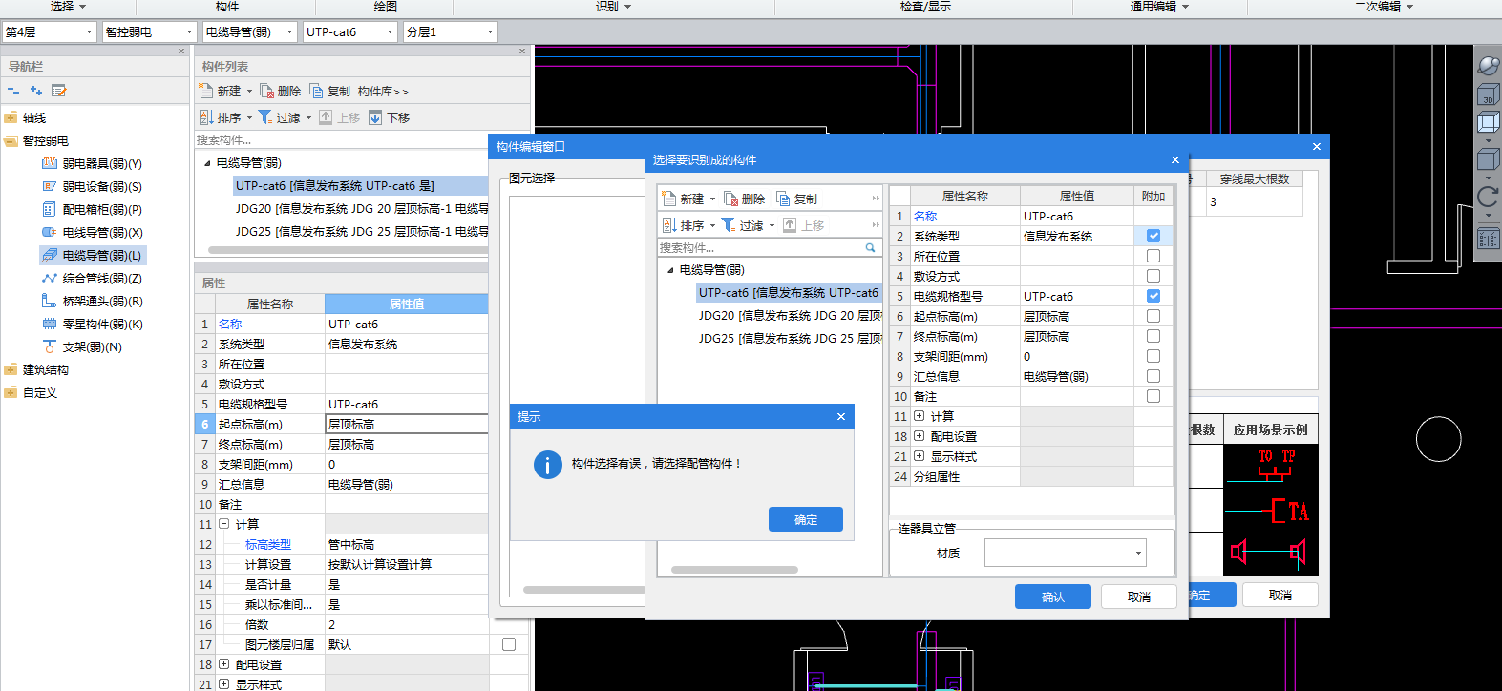1502x691 pixels.
Task: Click the orbit sphere icon on right toolbar
Action: (1489, 66)
